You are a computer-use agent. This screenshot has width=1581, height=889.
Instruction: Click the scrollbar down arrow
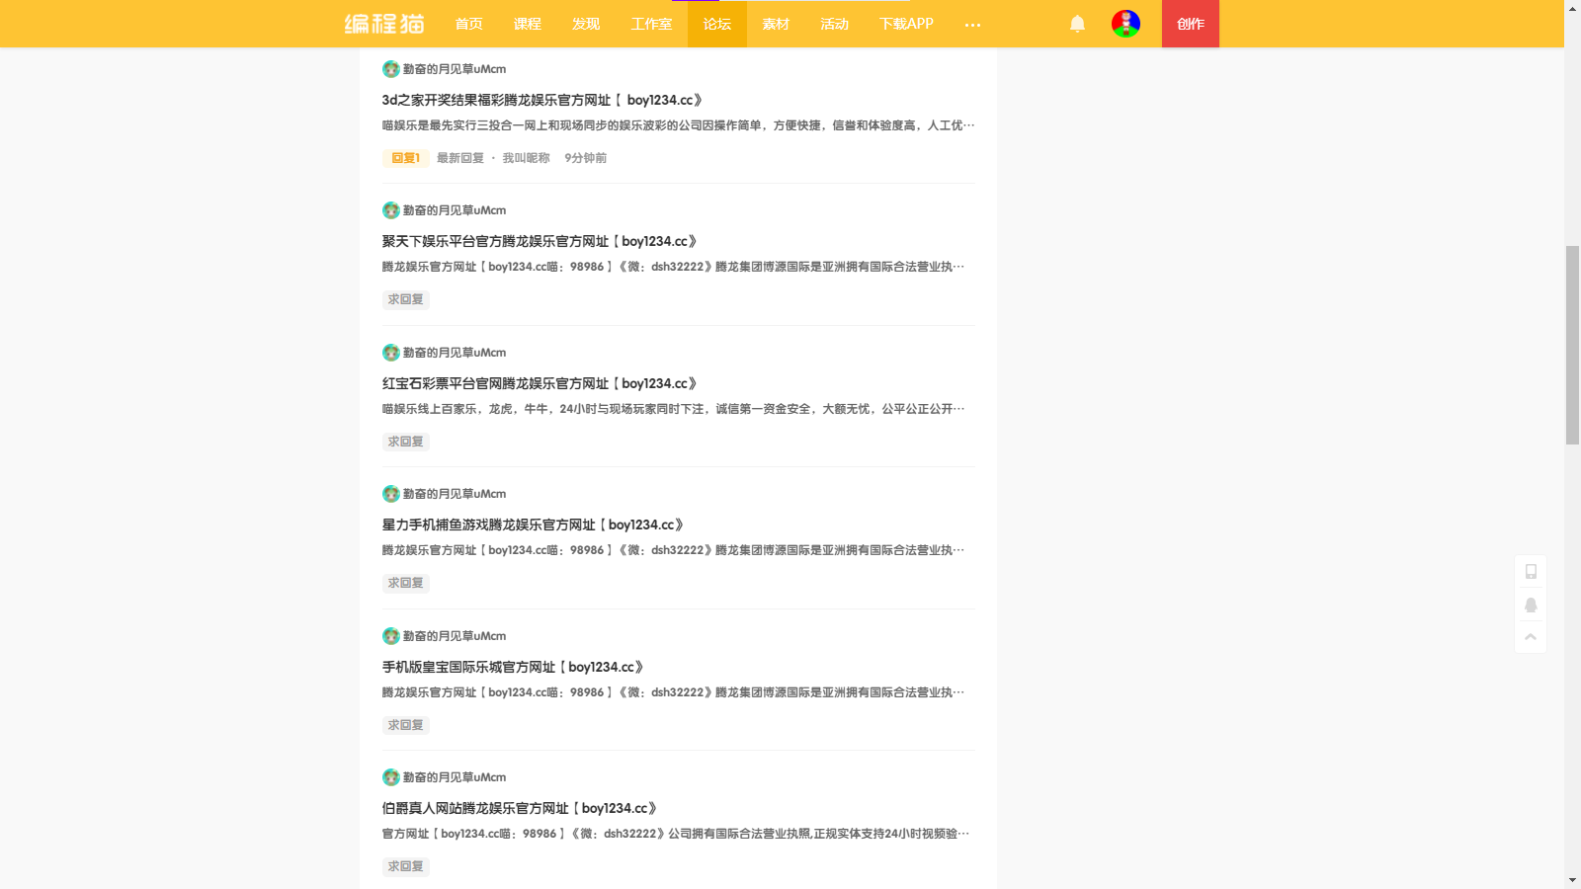(1572, 880)
